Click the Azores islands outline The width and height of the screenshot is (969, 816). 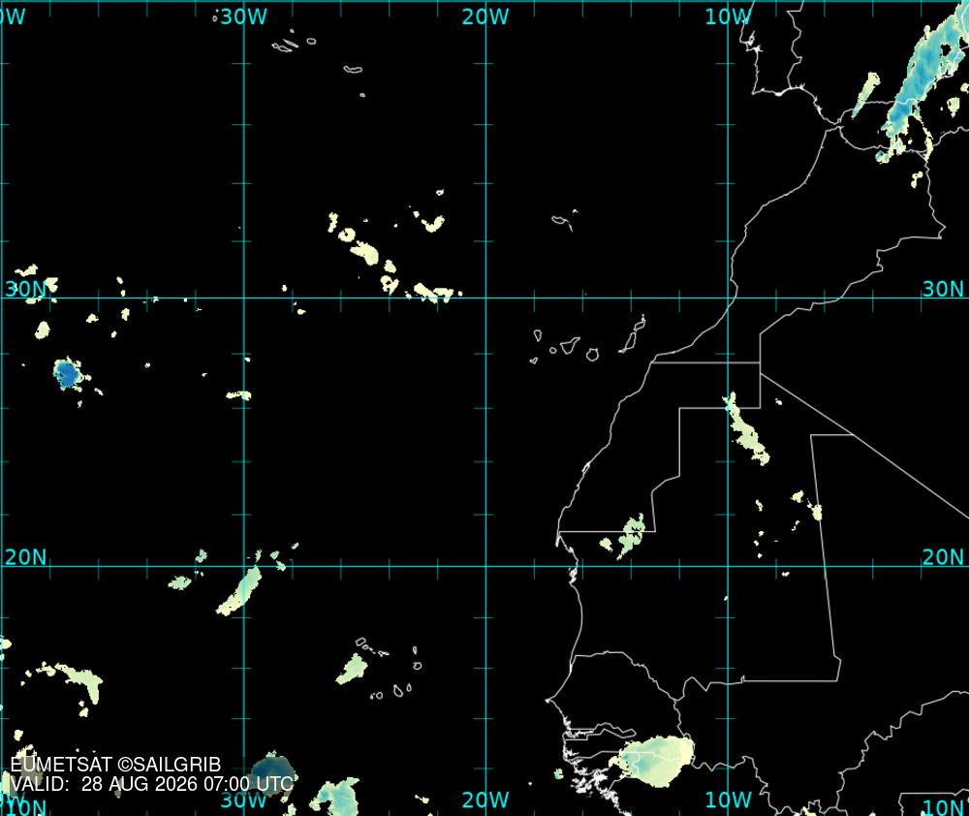318,60
